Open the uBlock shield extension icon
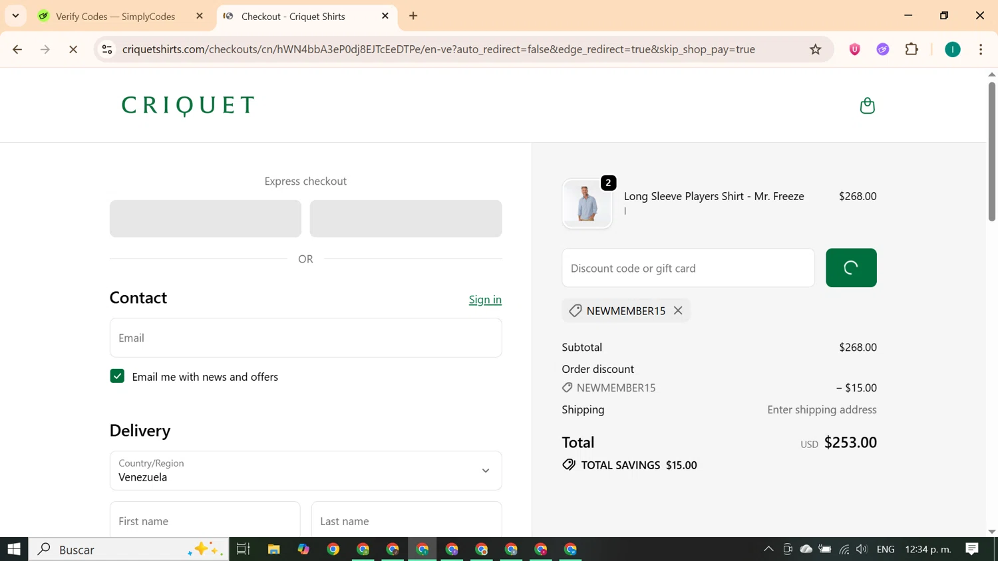The image size is (998, 561). pos(855,49)
